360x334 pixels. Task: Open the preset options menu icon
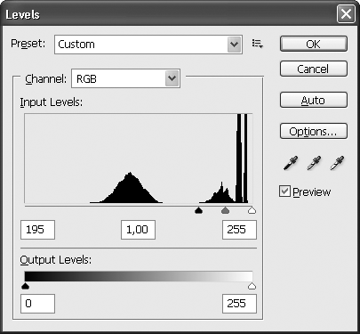(x=257, y=44)
